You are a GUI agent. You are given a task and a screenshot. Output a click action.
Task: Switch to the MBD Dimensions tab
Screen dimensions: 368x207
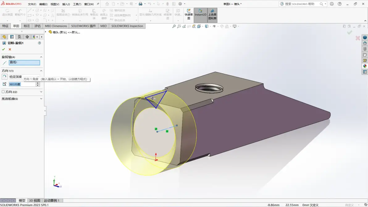pyautogui.click(x=56, y=26)
